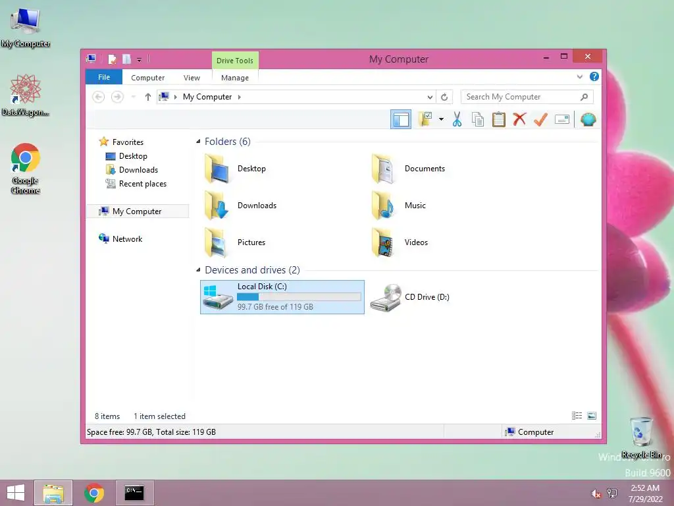Click the '1 item selected' status text

159,416
